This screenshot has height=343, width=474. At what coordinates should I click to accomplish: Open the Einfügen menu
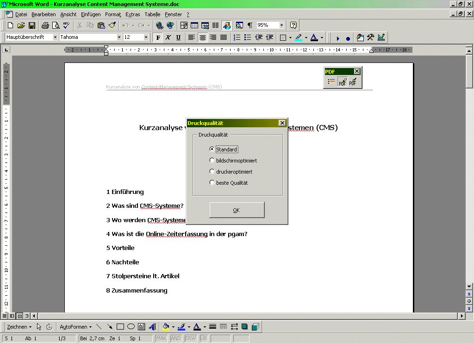(91, 14)
